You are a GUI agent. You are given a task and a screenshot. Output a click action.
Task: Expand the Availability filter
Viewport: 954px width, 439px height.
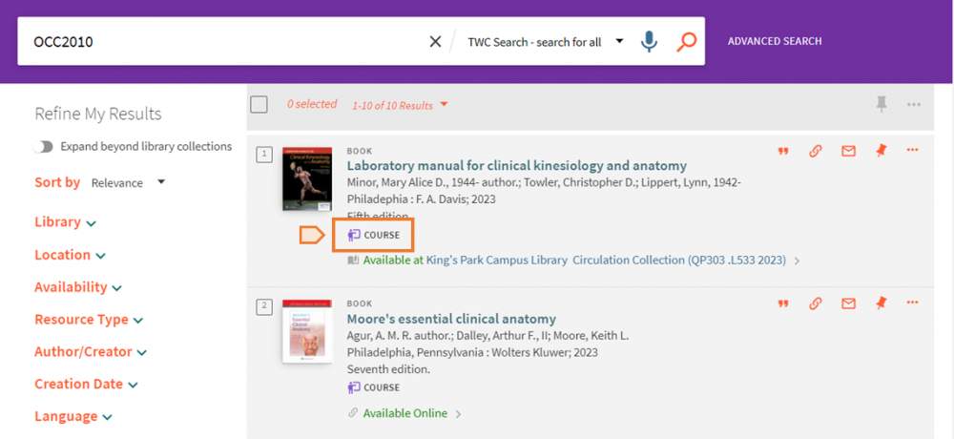77,287
